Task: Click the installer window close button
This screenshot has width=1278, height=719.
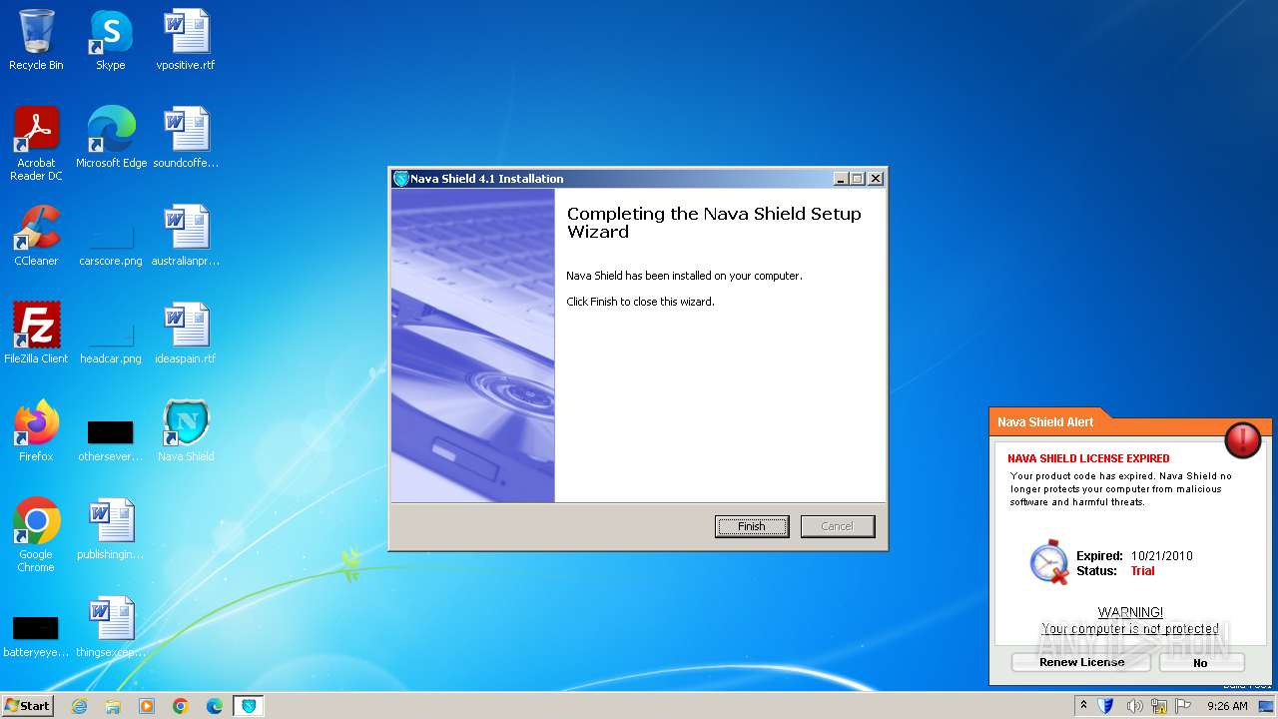Action: [876, 179]
